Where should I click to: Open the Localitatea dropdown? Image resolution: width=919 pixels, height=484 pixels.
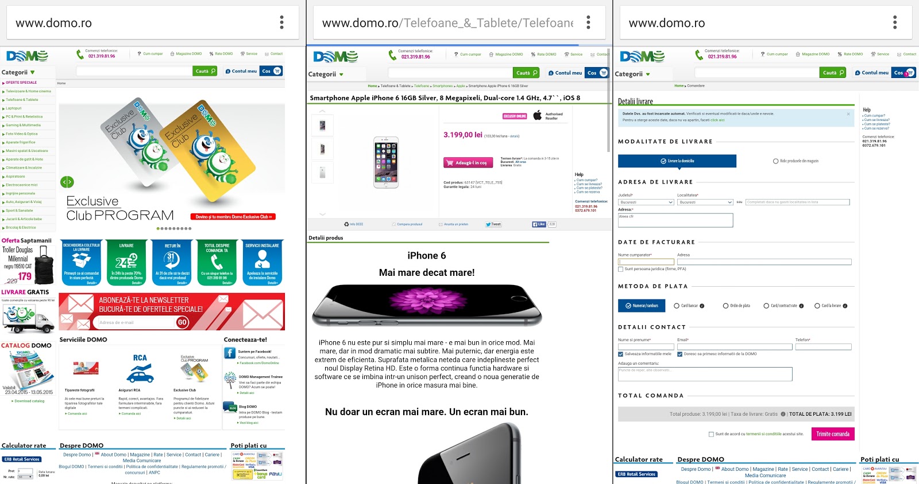tap(705, 202)
